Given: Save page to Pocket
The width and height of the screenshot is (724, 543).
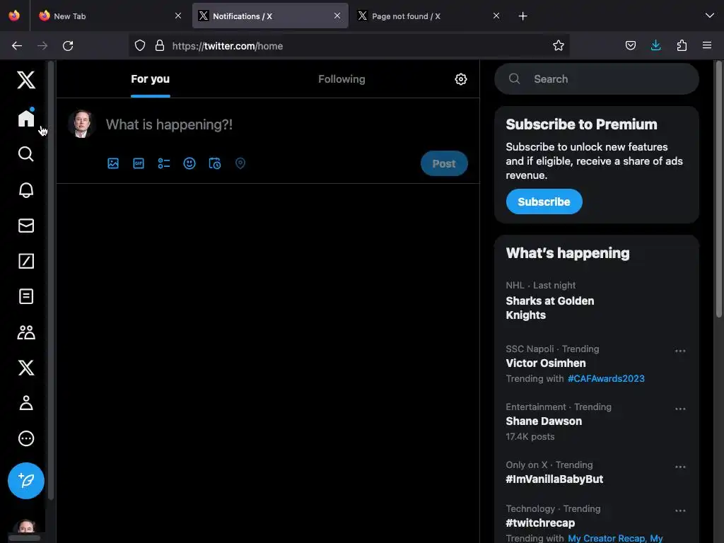Looking at the screenshot, I should pos(630,45).
